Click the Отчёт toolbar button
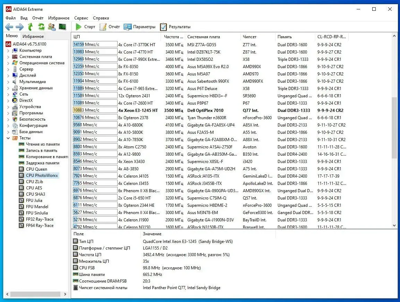Image resolution: width=400 pixels, height=302 pixels. coord(109,27)
